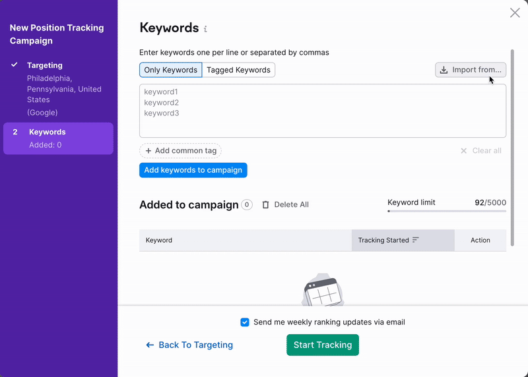Click the left arrow icon before Back To Targeting
528x377 pixels.
click(x=150, y=345)
